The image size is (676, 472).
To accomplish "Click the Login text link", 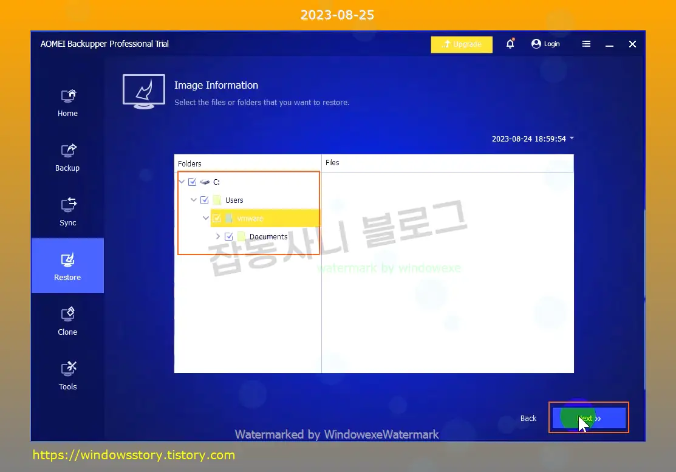I will 552,44.
